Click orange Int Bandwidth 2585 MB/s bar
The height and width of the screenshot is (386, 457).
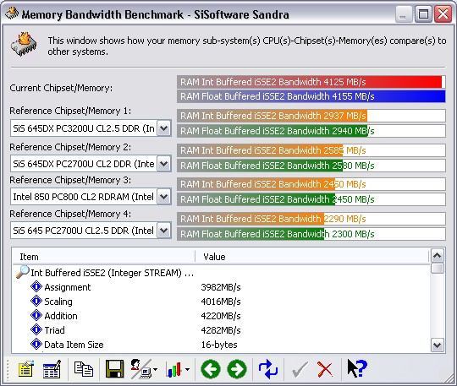click(311, 150)
